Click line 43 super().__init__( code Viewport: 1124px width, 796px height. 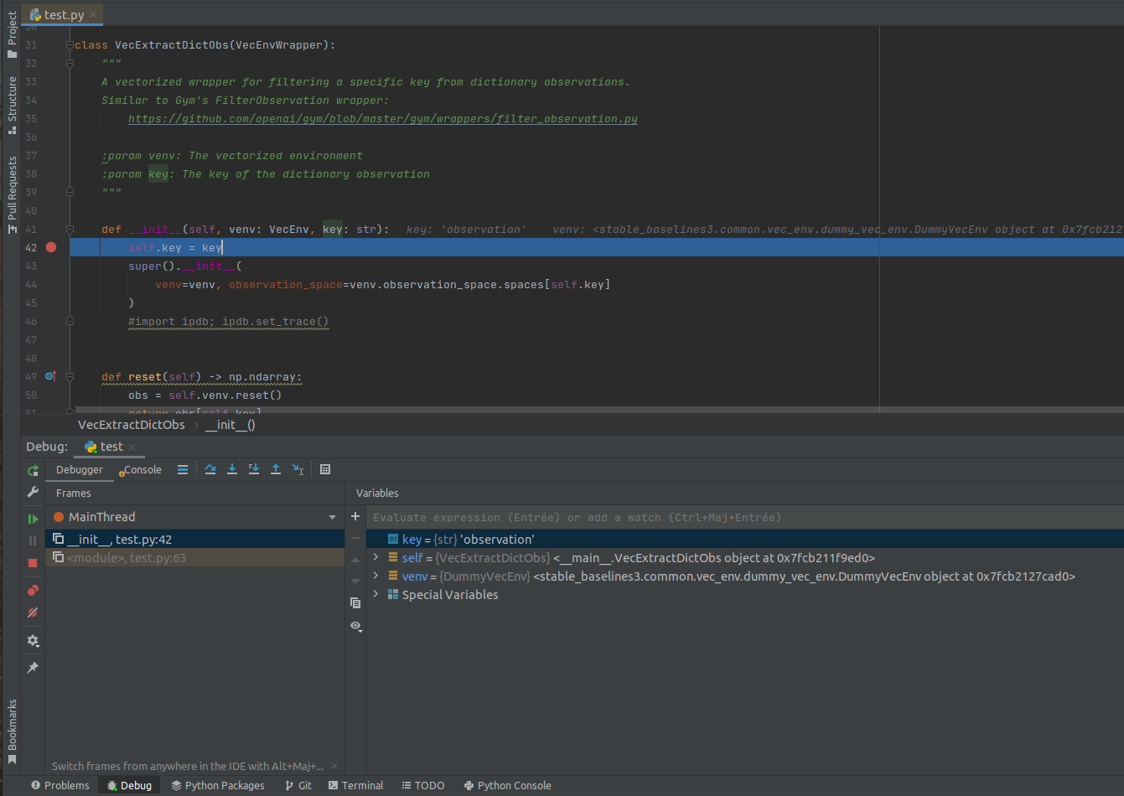(185, 266)
